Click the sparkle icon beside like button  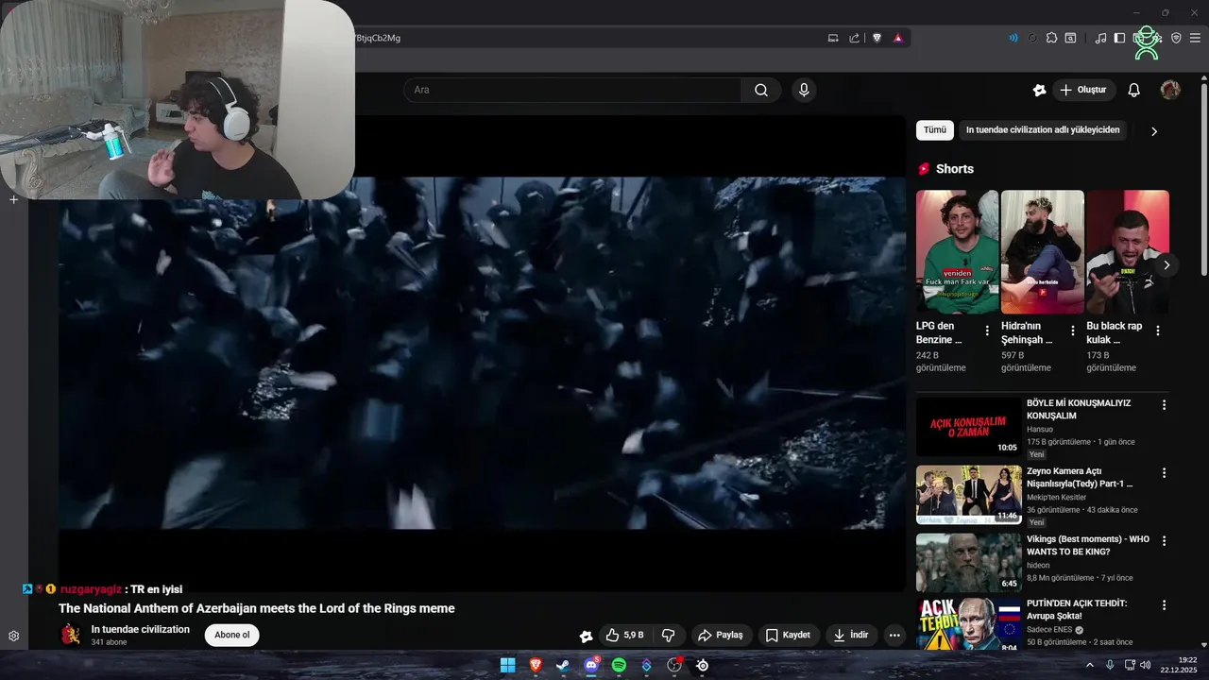click(586, 636)
